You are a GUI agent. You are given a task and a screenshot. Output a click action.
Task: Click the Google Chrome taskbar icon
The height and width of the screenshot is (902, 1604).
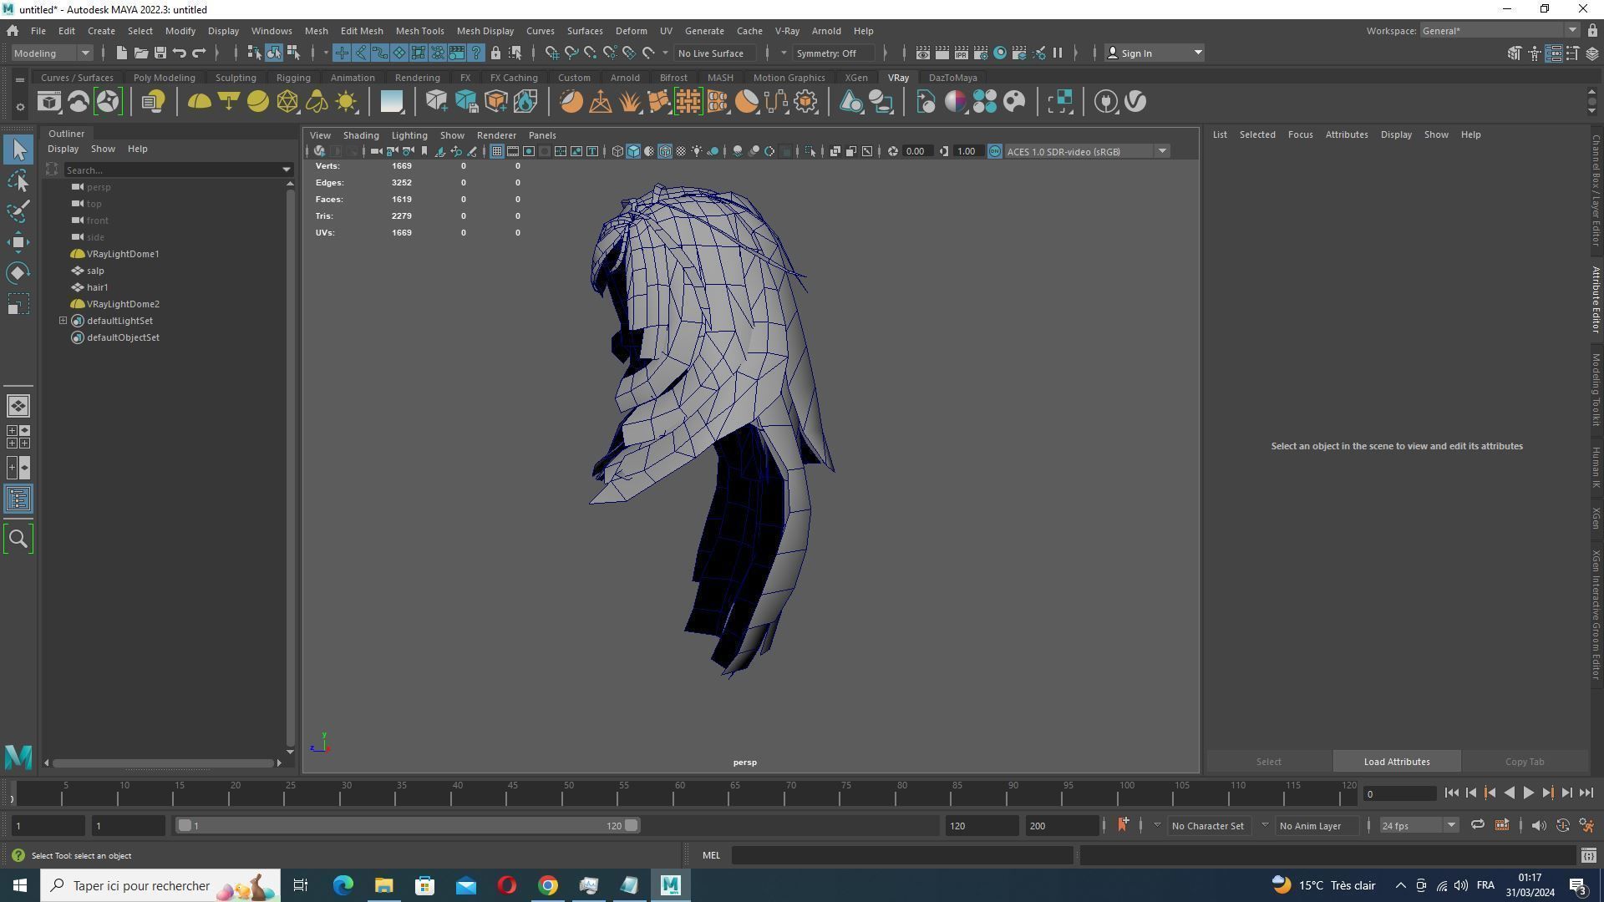coord(548,886)
